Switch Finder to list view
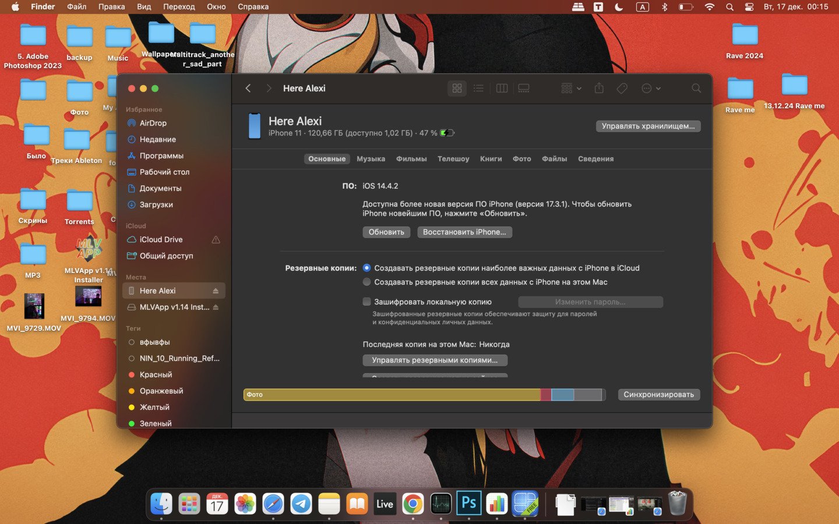Screen dimensions: 839x524 point(478,88)
